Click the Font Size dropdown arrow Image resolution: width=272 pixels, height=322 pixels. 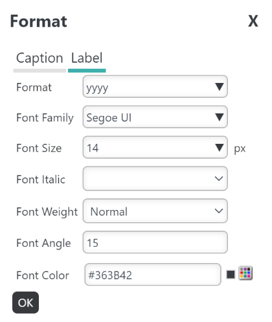pyautogui.click(x=220, y=148)
